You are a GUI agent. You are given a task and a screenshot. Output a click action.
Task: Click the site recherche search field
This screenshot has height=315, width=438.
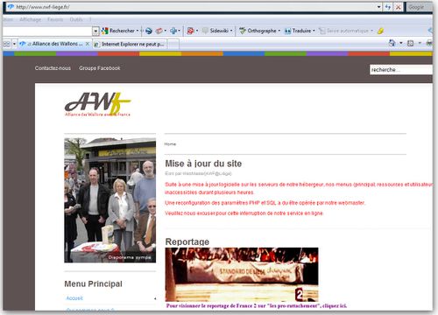pyautogui.click(x=401, y=70)
